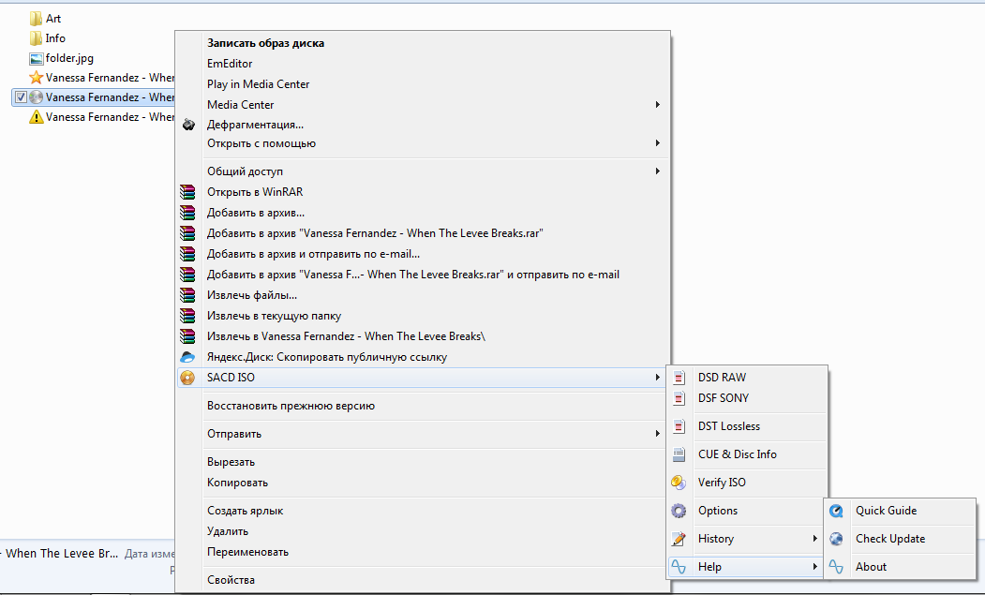Choose Добавить в архив and send by e-mail with rar name

pyautogui.click(x=413, y=275)
